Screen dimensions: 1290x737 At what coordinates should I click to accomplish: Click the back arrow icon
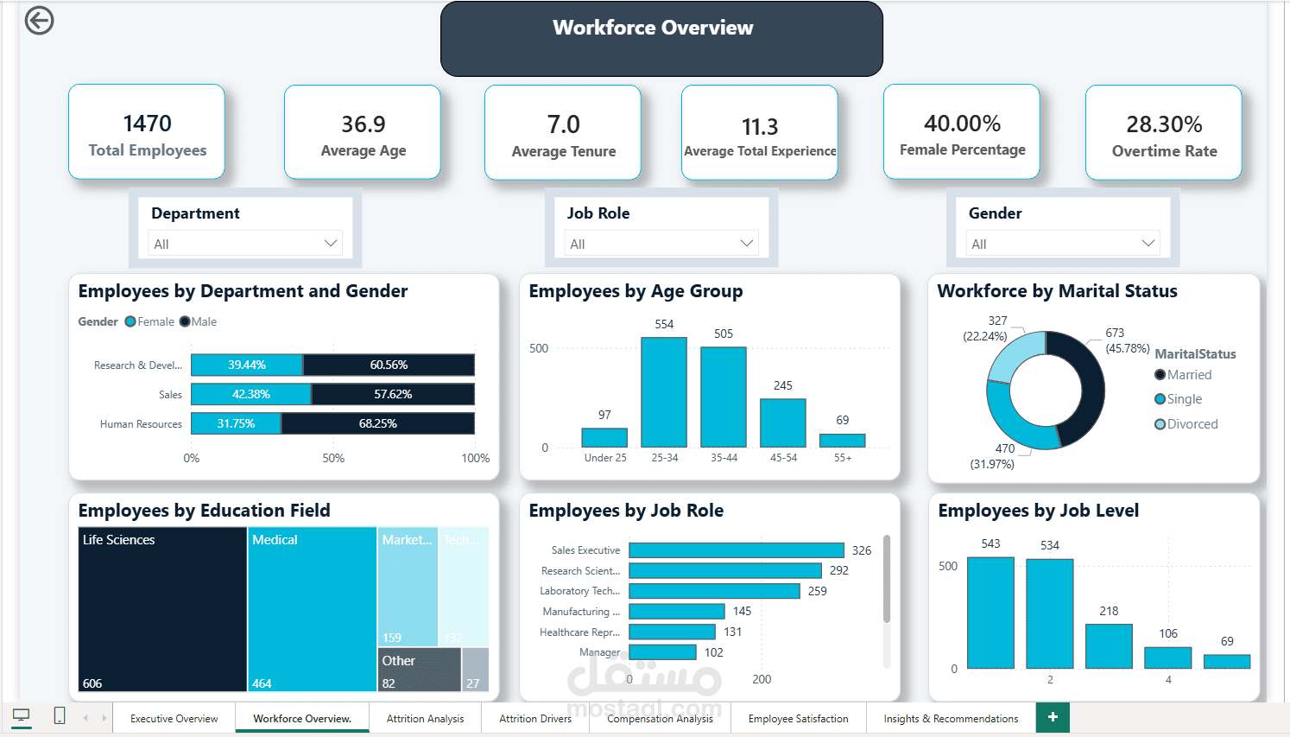(39, 20)
